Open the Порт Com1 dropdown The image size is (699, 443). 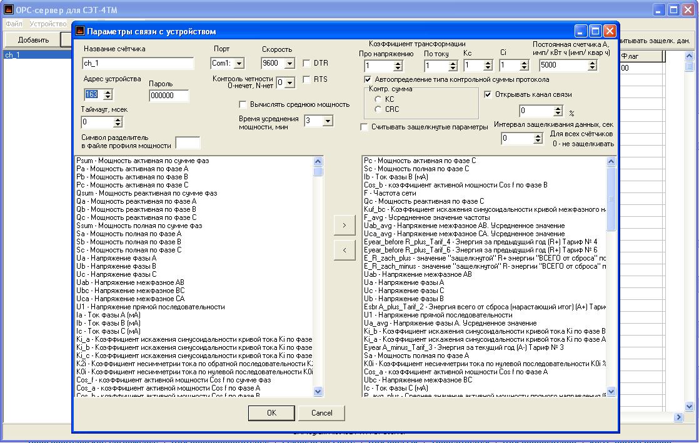pyautogui.click(x=239, y=64)
